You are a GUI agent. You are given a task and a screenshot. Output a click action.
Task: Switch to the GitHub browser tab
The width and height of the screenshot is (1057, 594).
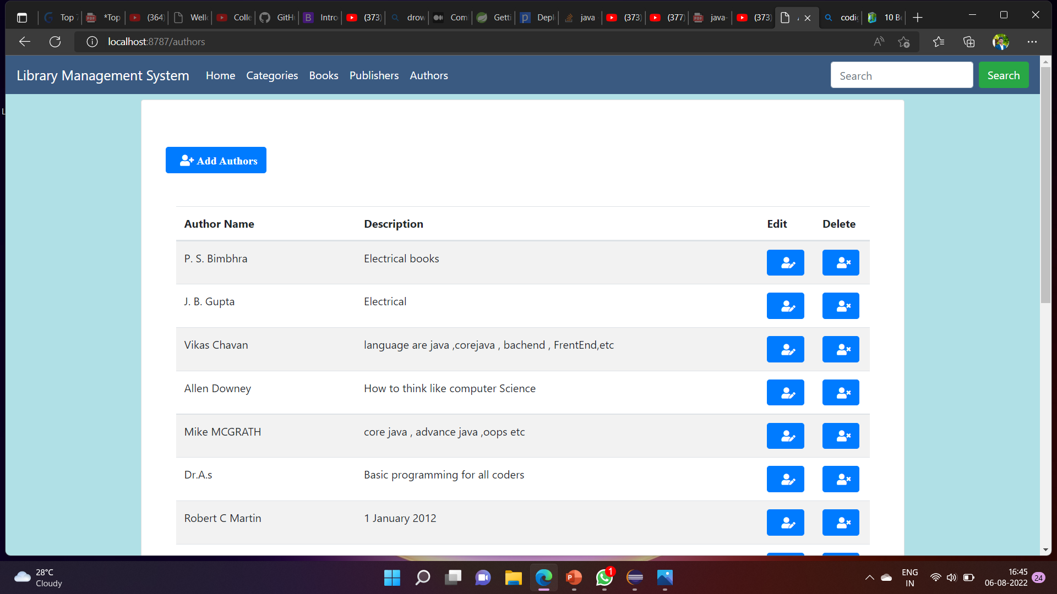276,17
